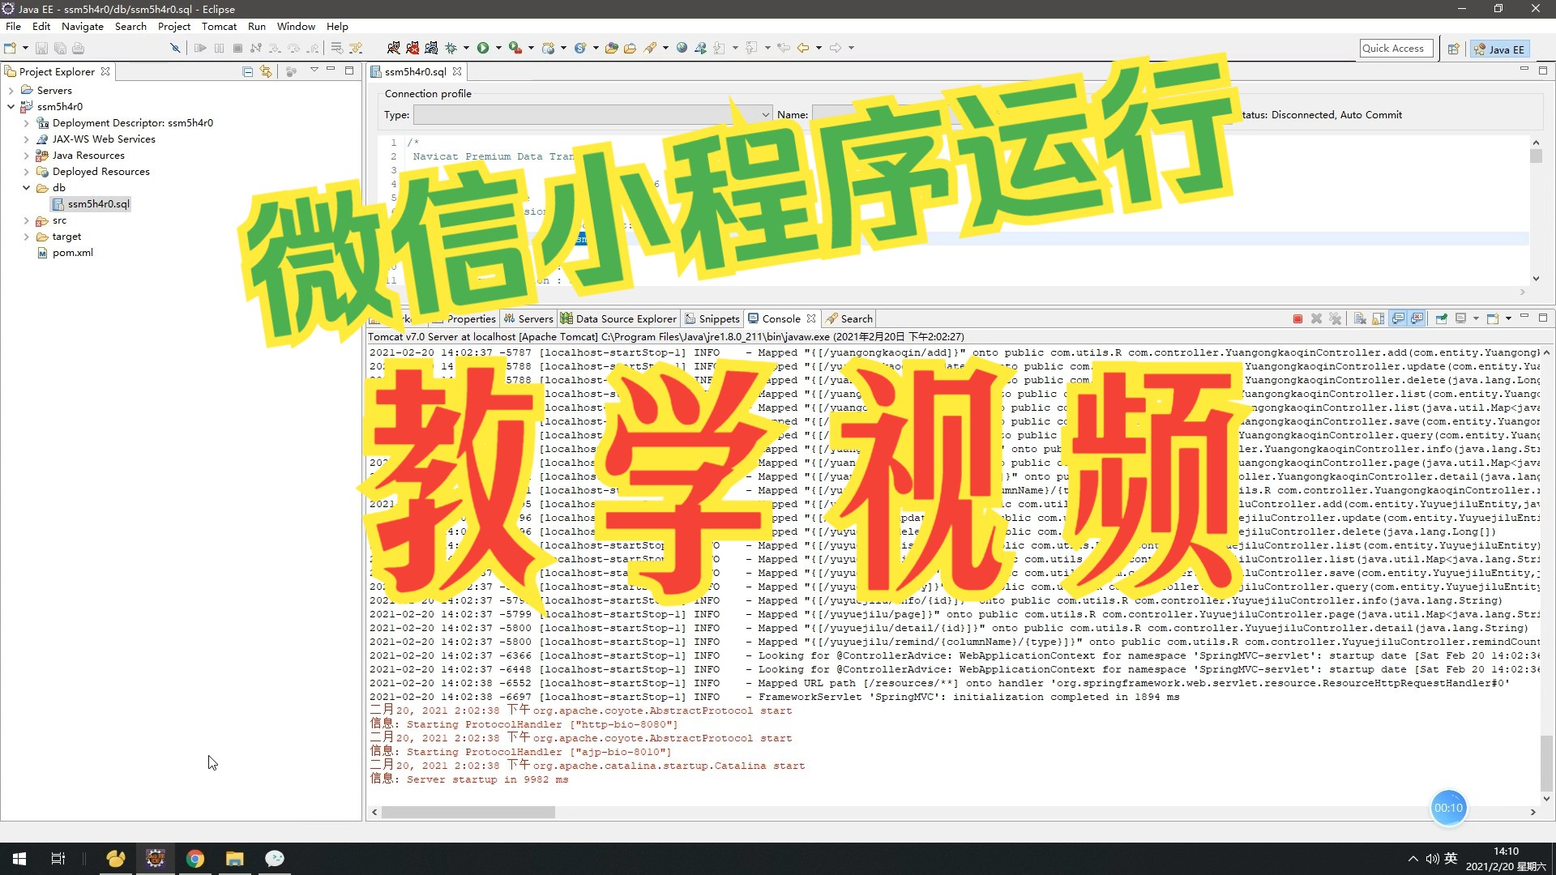Open the Java EE perspective icon
The width and height of the screenshot is (1556, 875).
pos(1498,49)
